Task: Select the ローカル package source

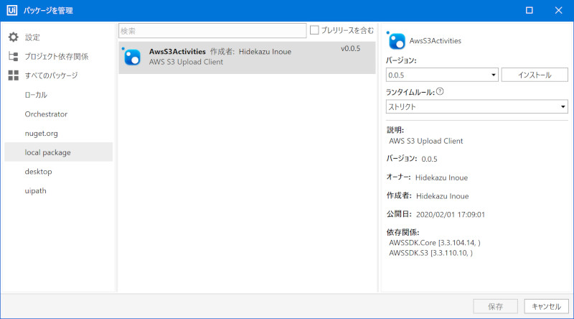Action: coord(36,95)
